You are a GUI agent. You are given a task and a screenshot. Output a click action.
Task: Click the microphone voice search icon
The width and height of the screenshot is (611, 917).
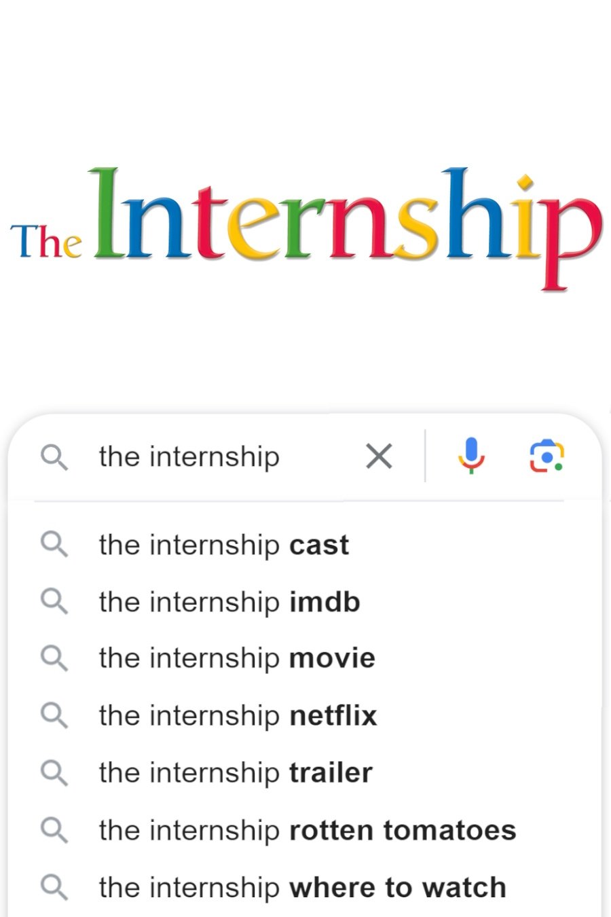pos(471,456)
